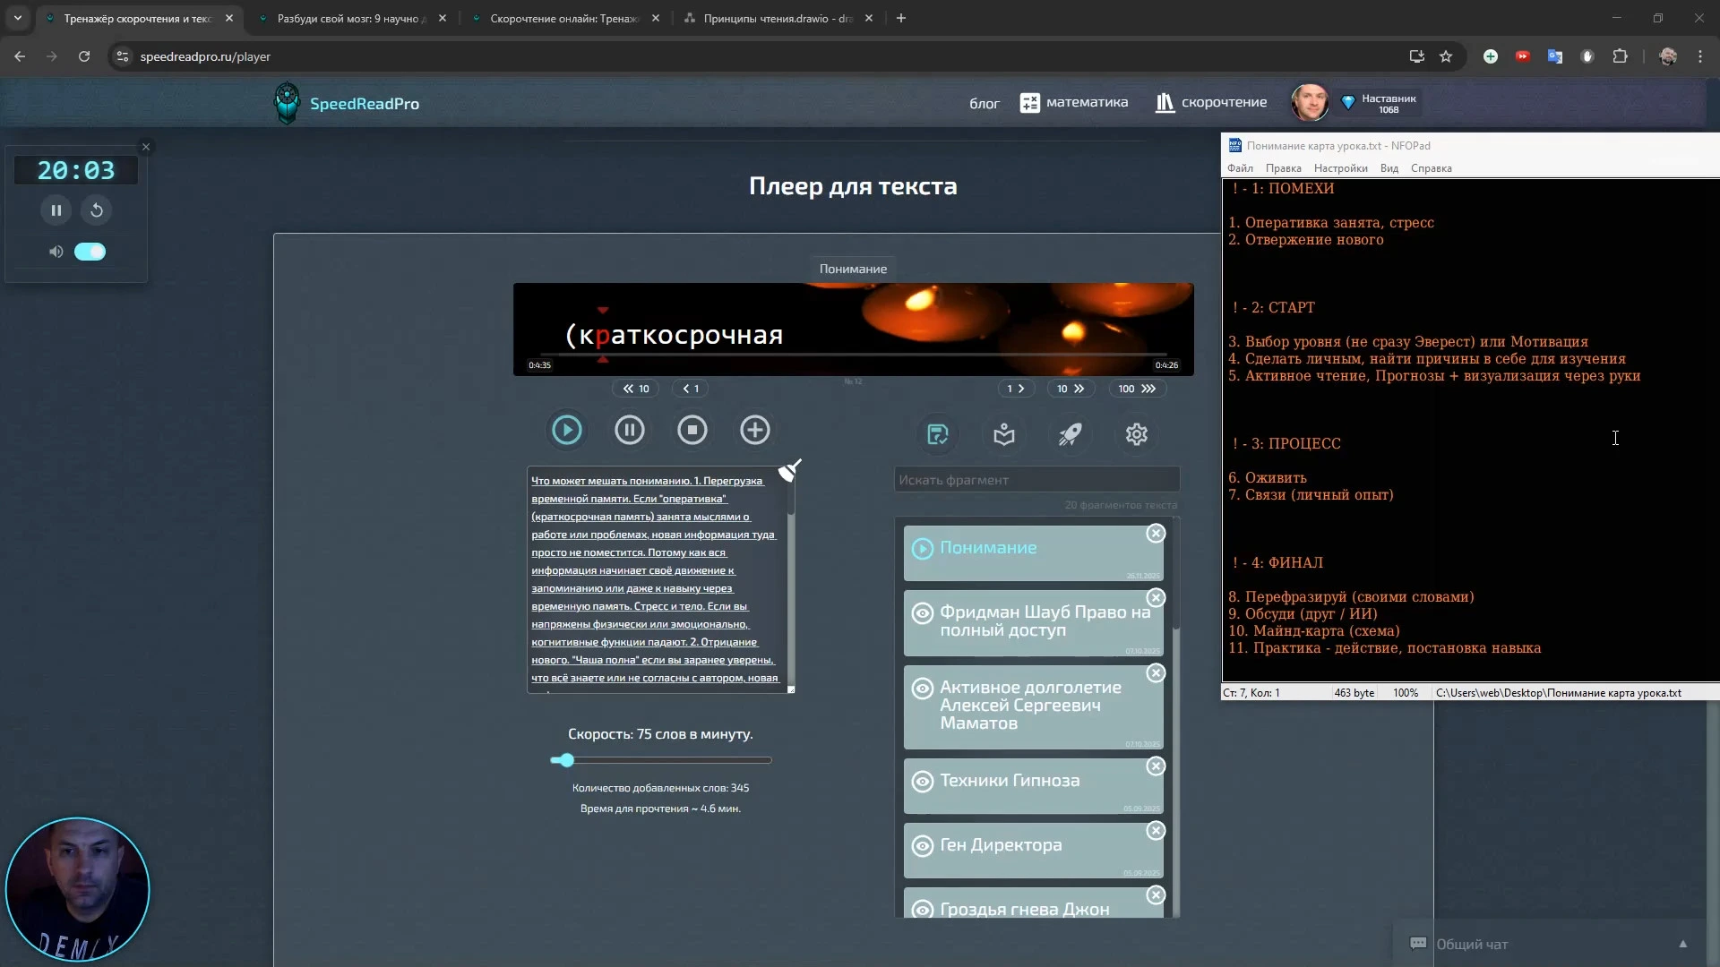Click the Наставник 1068 badge

tap(1380, 104)
